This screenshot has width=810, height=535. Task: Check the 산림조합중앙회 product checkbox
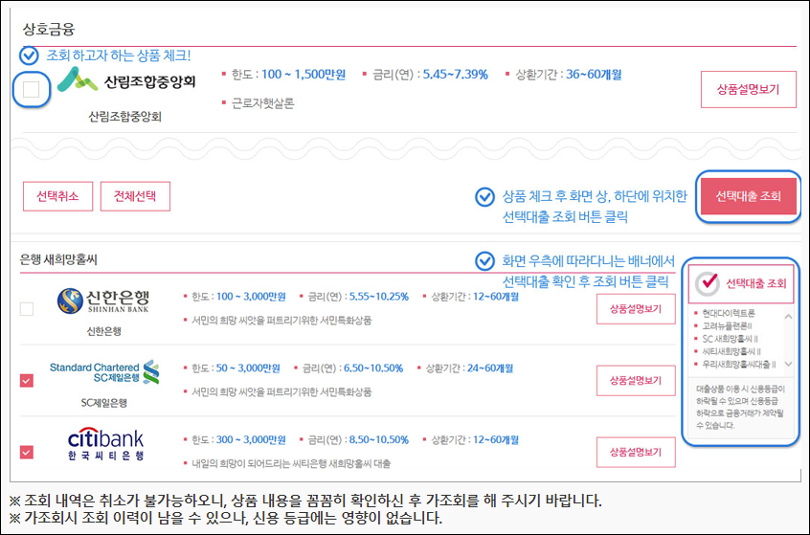(31, 89)
